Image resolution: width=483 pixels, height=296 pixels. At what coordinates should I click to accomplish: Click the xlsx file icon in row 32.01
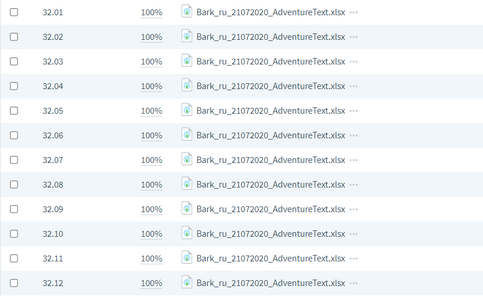[x=187, y=11]
